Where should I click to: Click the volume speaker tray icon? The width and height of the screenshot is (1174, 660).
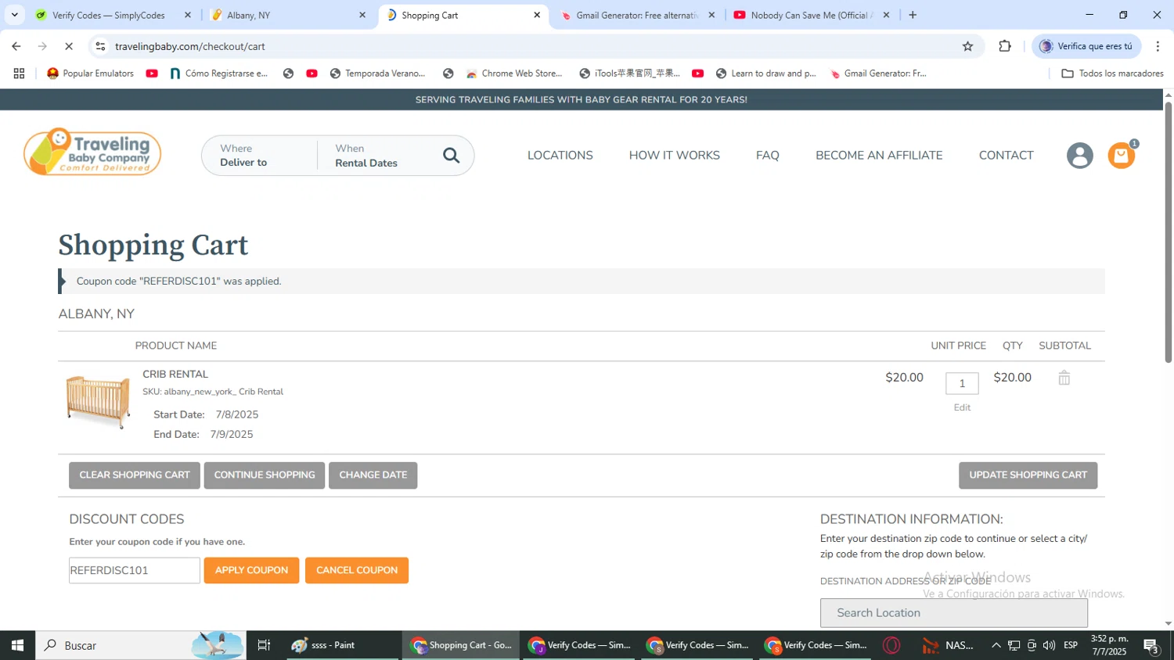[1049, 645]
